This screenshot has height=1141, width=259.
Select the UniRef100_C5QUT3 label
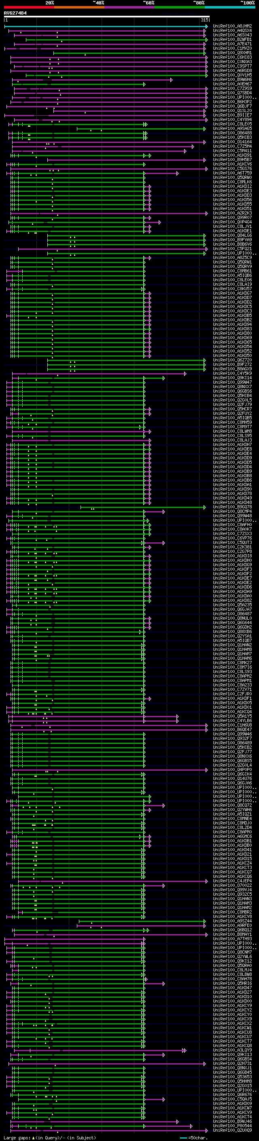(x=232, y=542)
